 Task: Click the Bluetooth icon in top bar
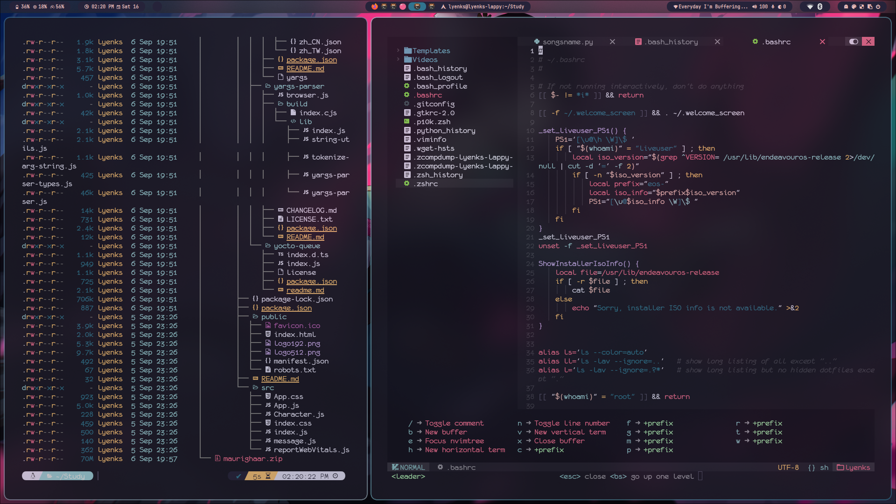[820, 7]
